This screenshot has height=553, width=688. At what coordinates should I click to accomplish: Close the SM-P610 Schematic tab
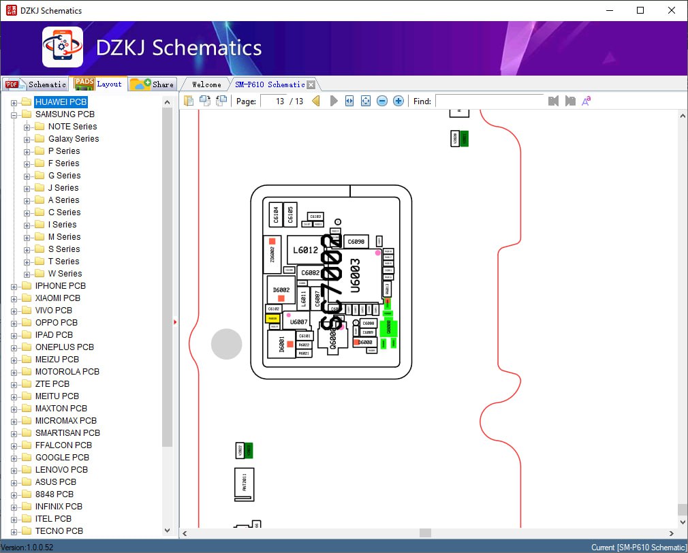click(311, 84)
